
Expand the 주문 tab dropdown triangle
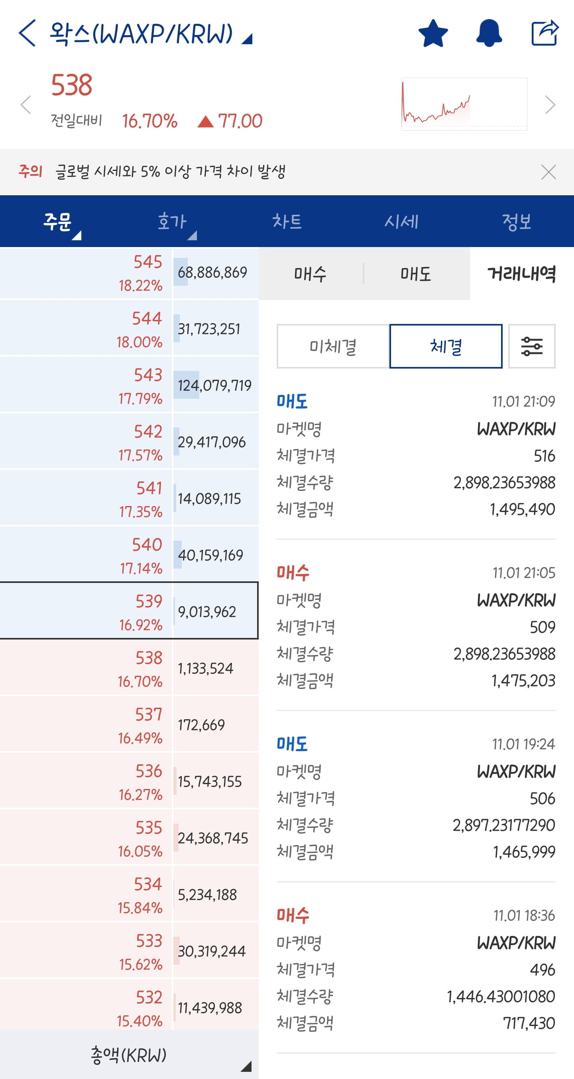77,235
